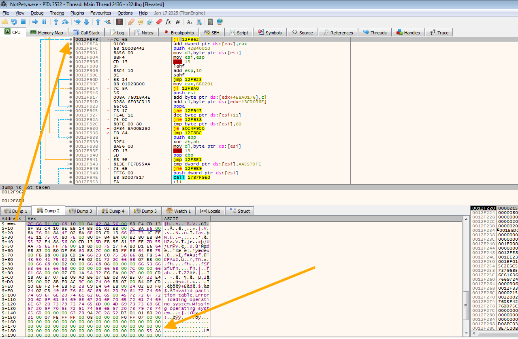This screenshot has height=339, width=518.
Task: Open the Notes tab
Action: point(144,33)
